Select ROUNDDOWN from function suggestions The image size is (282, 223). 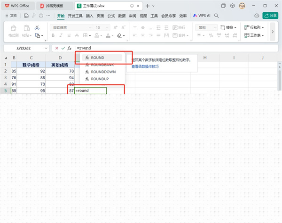pyautogui.click(x=102, y=72)
